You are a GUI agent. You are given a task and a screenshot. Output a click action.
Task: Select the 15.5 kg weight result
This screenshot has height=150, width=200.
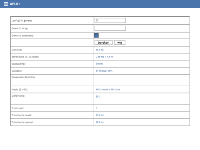(100, 50)
